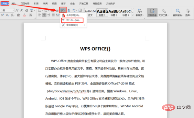Screen dimensions: 194x118
Task: Click the borders icon
Action: pyautogui.click(x=80, y=10)
